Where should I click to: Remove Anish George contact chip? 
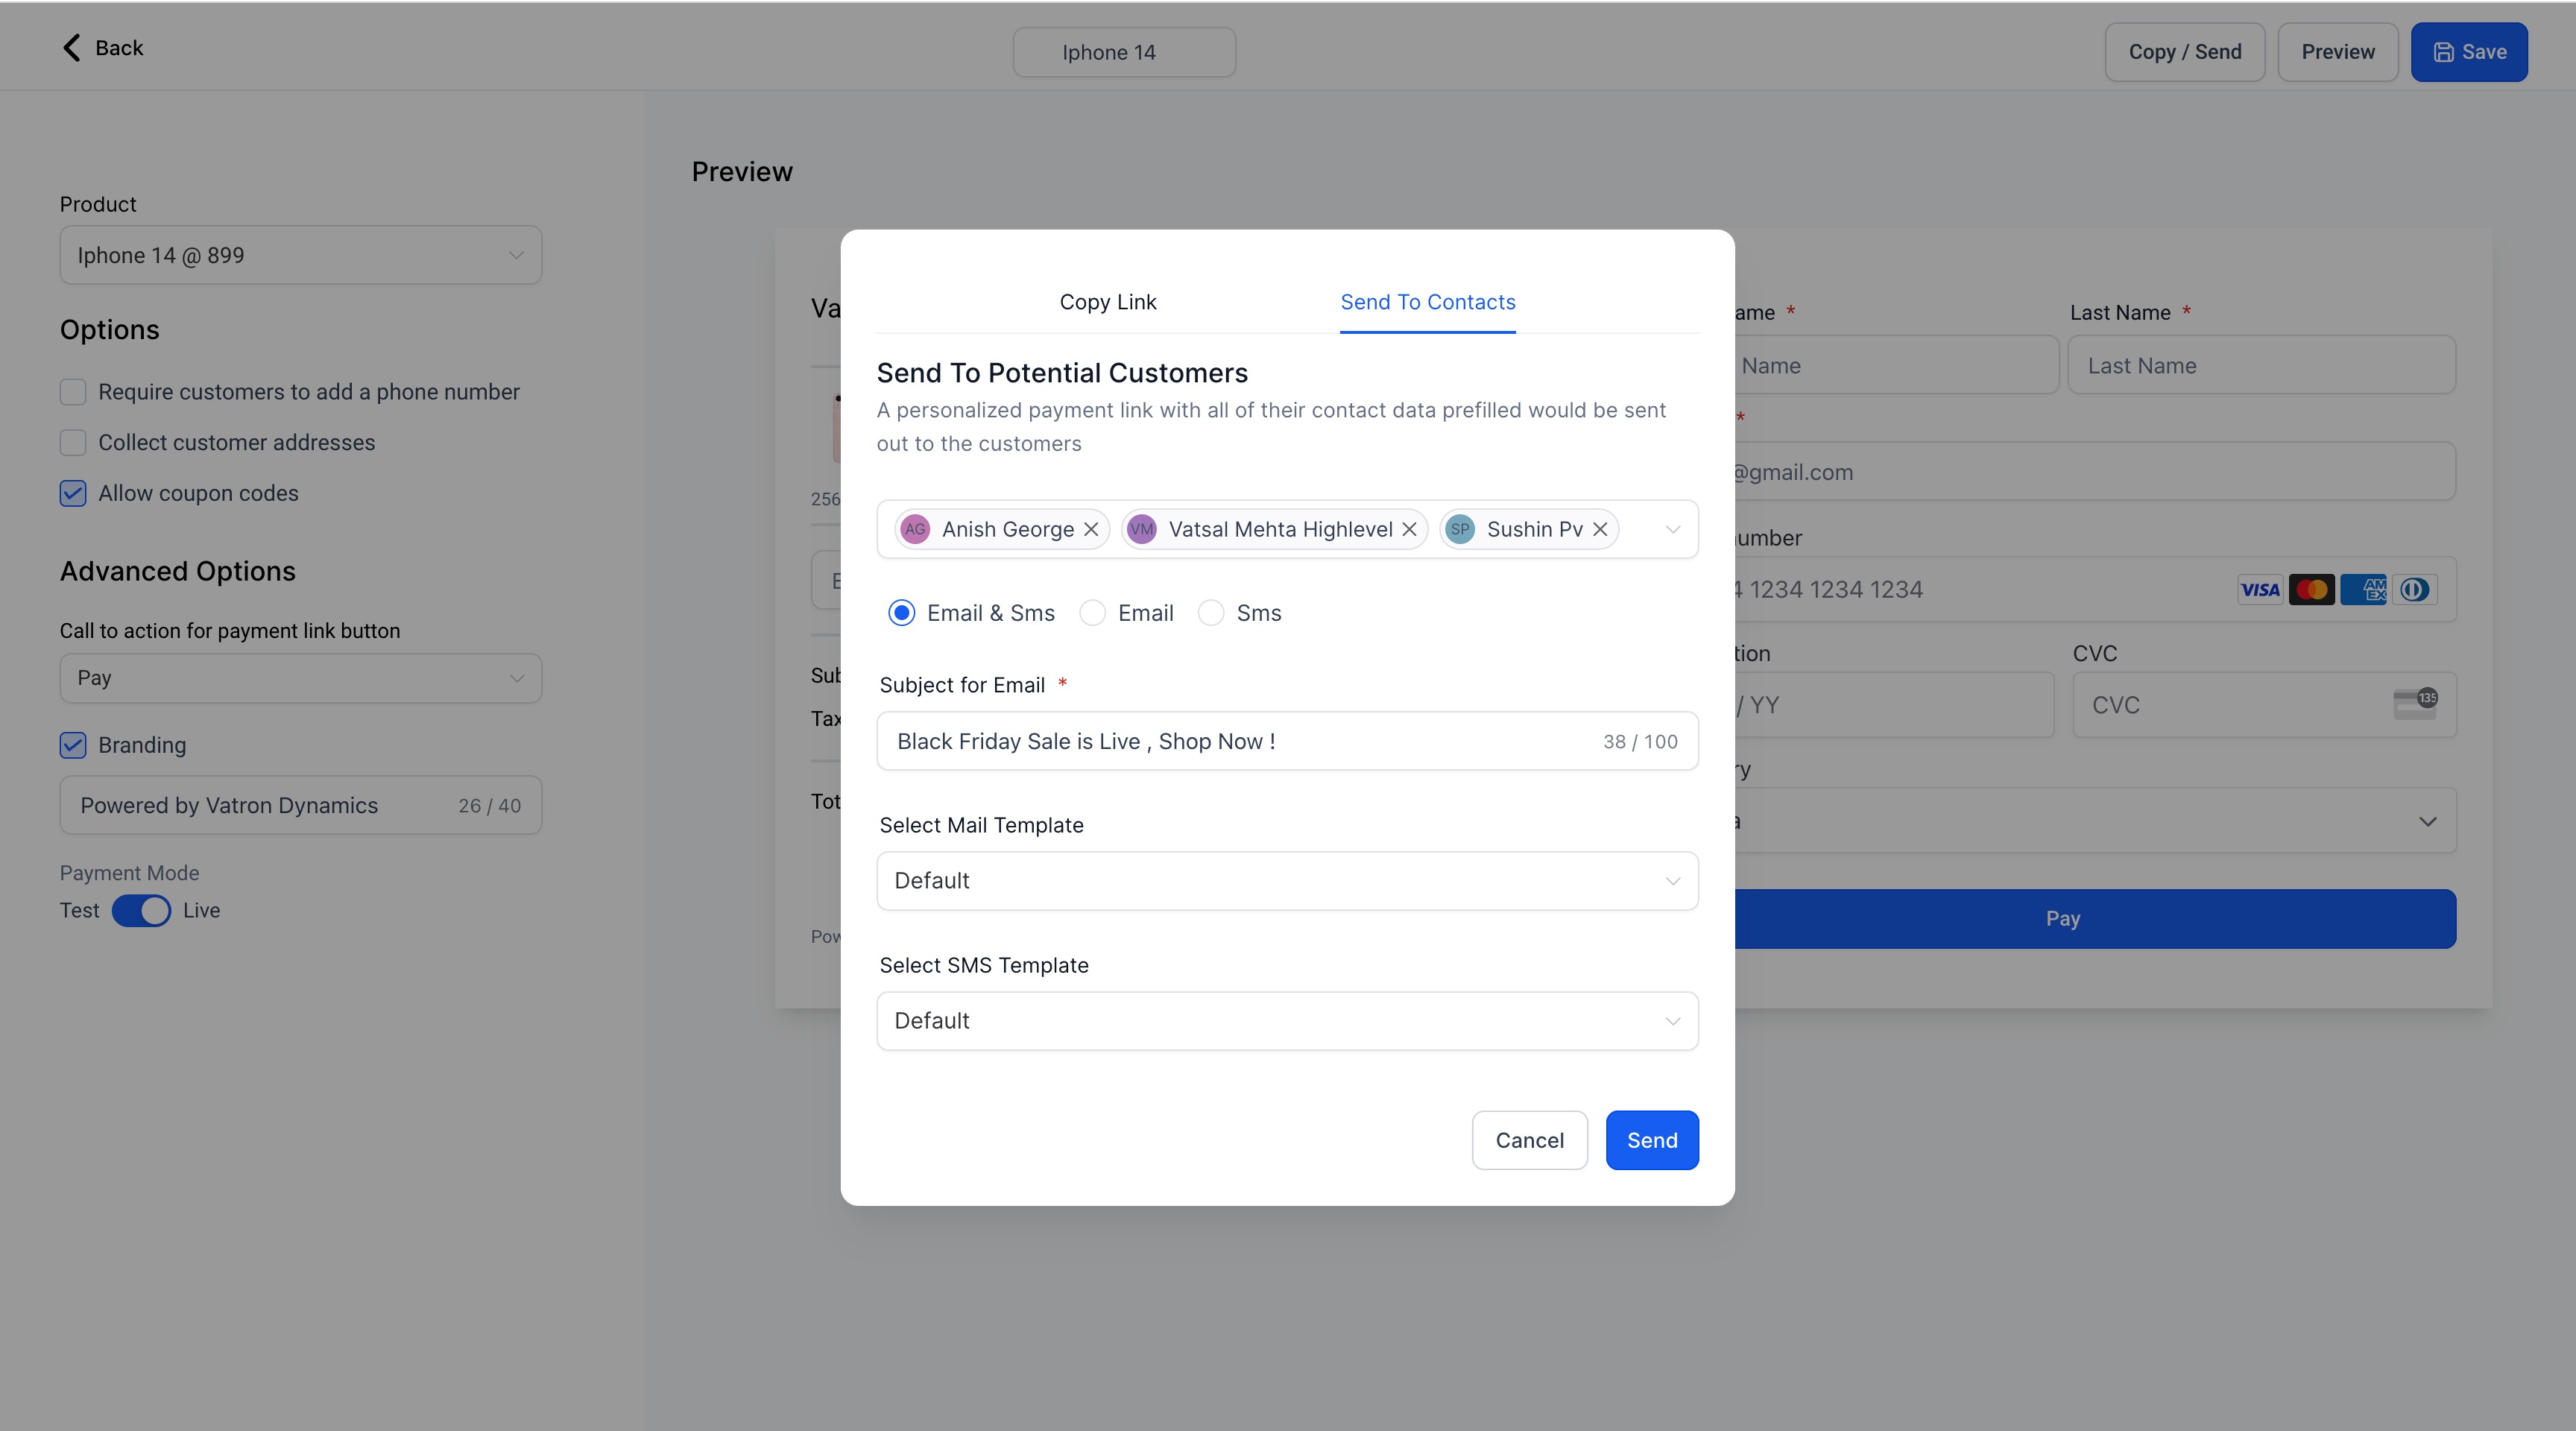tap(1091, 529)
